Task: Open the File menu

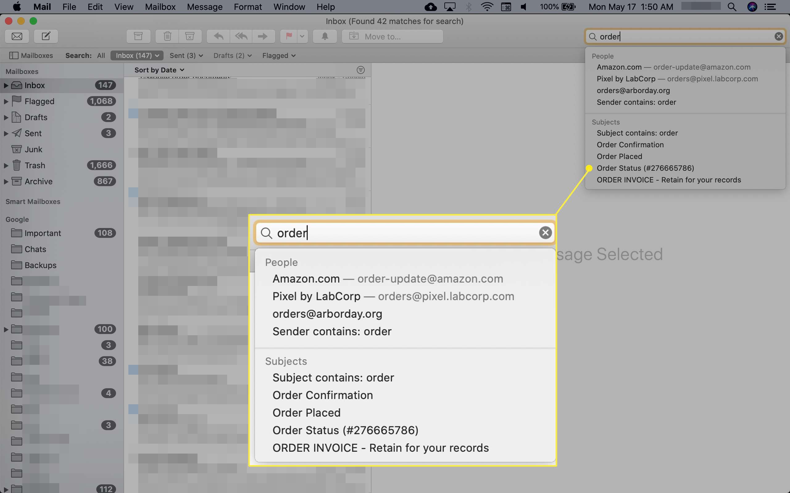Action: coord(69,7)
